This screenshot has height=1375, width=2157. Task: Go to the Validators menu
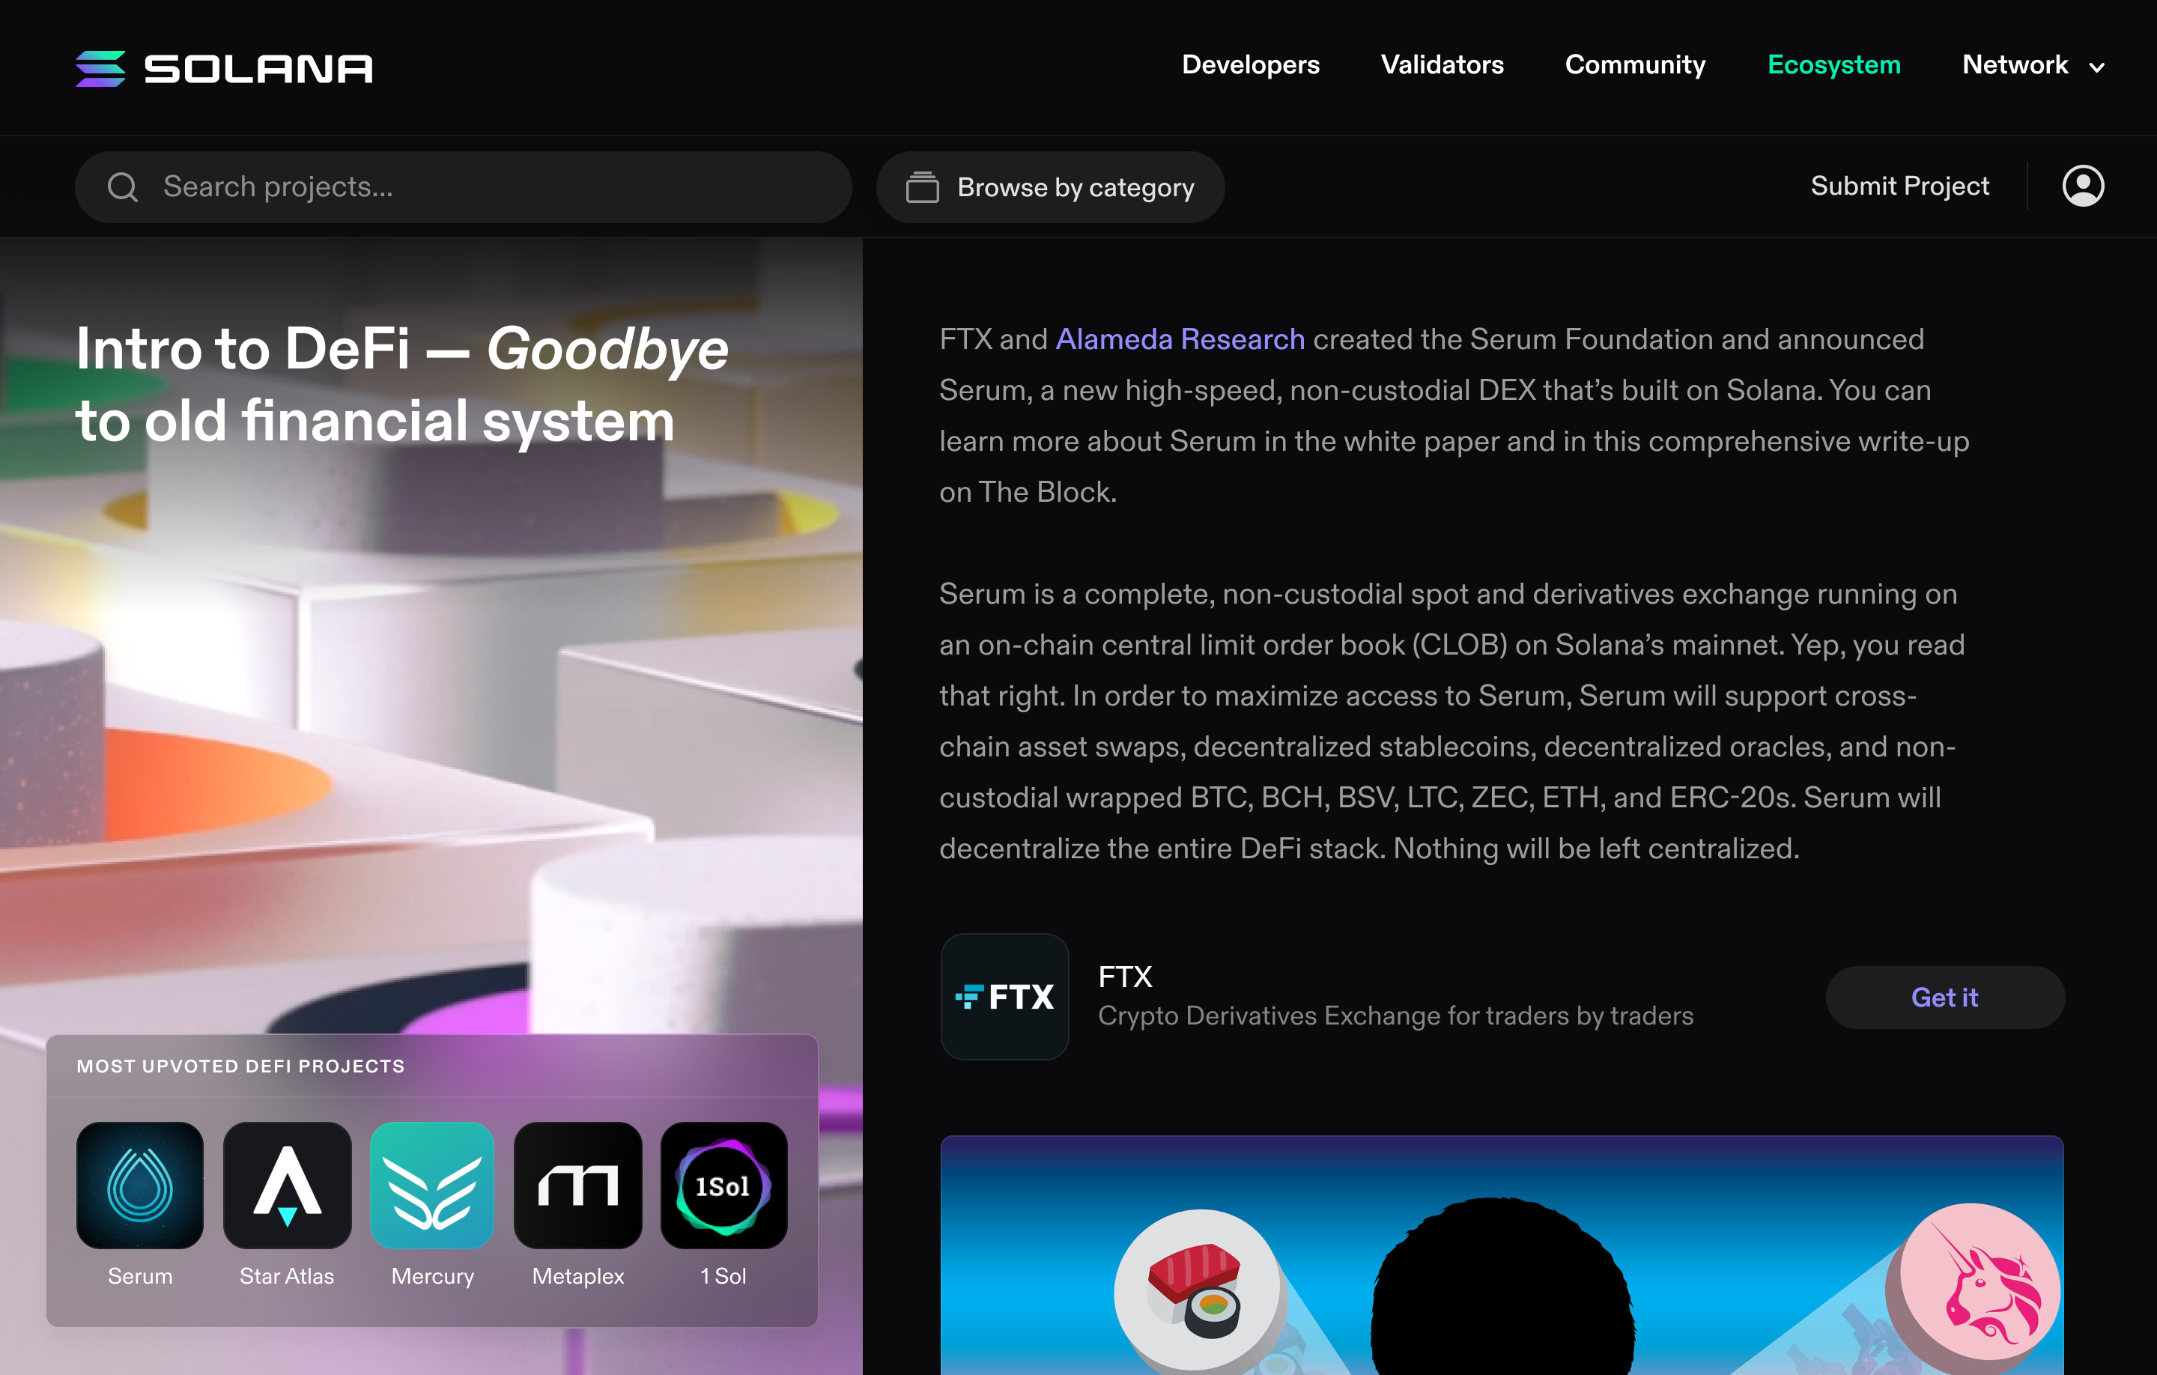point(1442,65)
